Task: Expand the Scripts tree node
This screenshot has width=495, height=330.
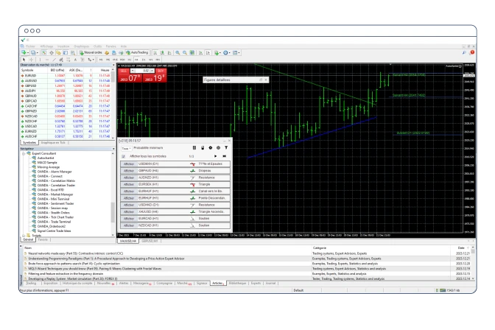Action: [x=24, y=236]
